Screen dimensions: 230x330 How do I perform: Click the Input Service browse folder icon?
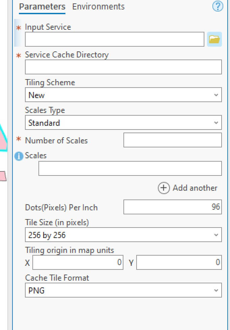point(214,39)
